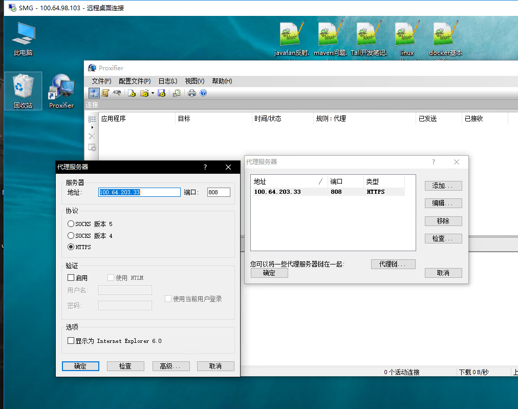This screenshot has width=518, height=409.
Task: Click server 地址 input field
Action: [x=139, y=192]
